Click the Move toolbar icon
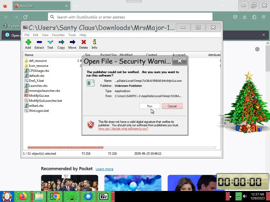This screenshot has width=270, height=202. (72, 44)
